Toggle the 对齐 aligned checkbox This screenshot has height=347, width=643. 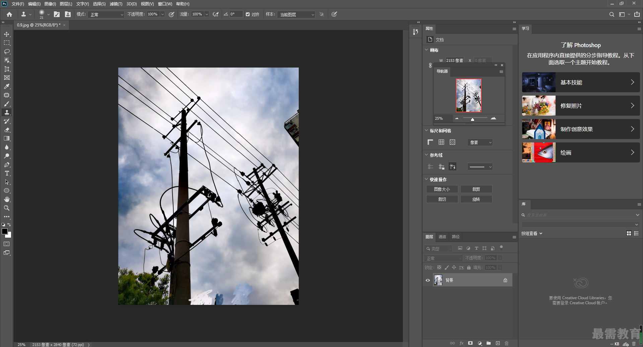tap(248, 14)
